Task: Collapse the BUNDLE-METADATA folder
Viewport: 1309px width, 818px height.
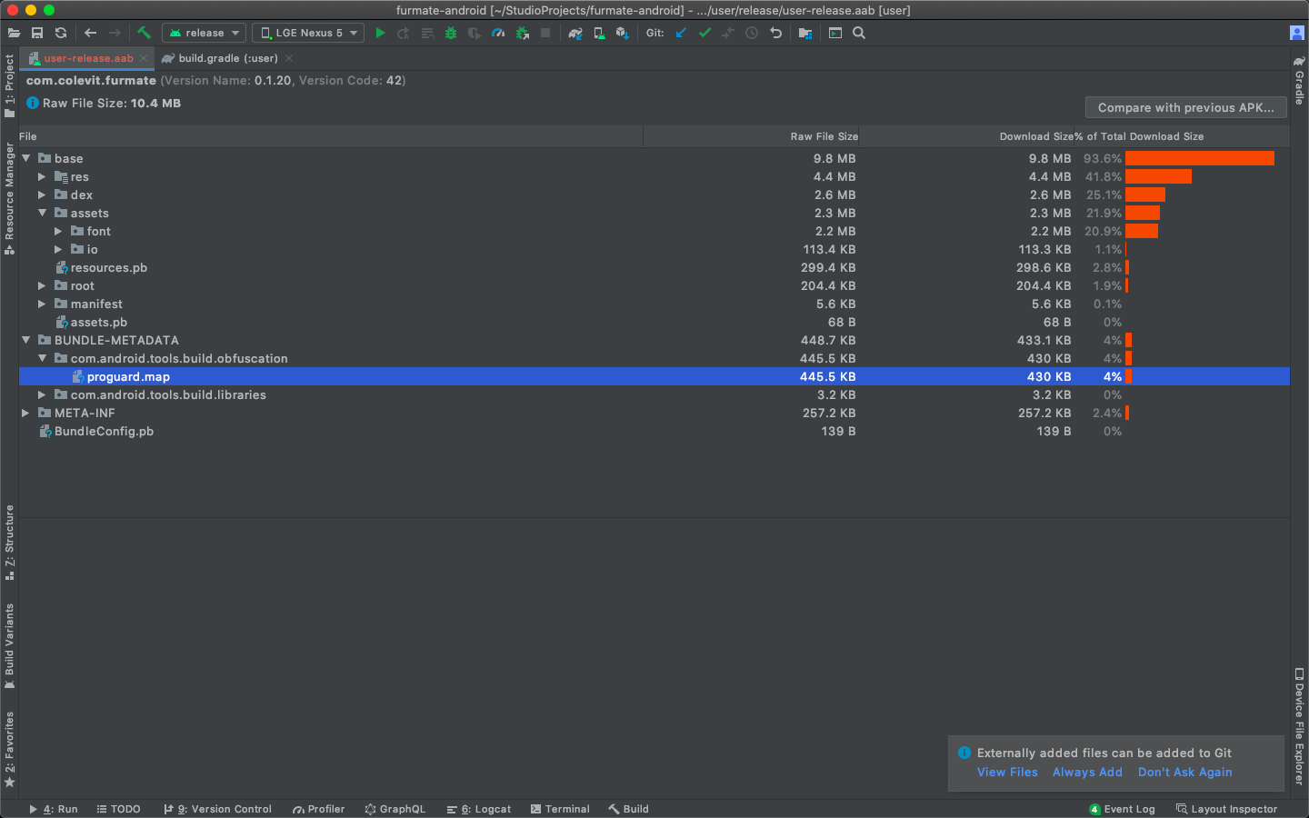Action: click(x=26, y=340)
